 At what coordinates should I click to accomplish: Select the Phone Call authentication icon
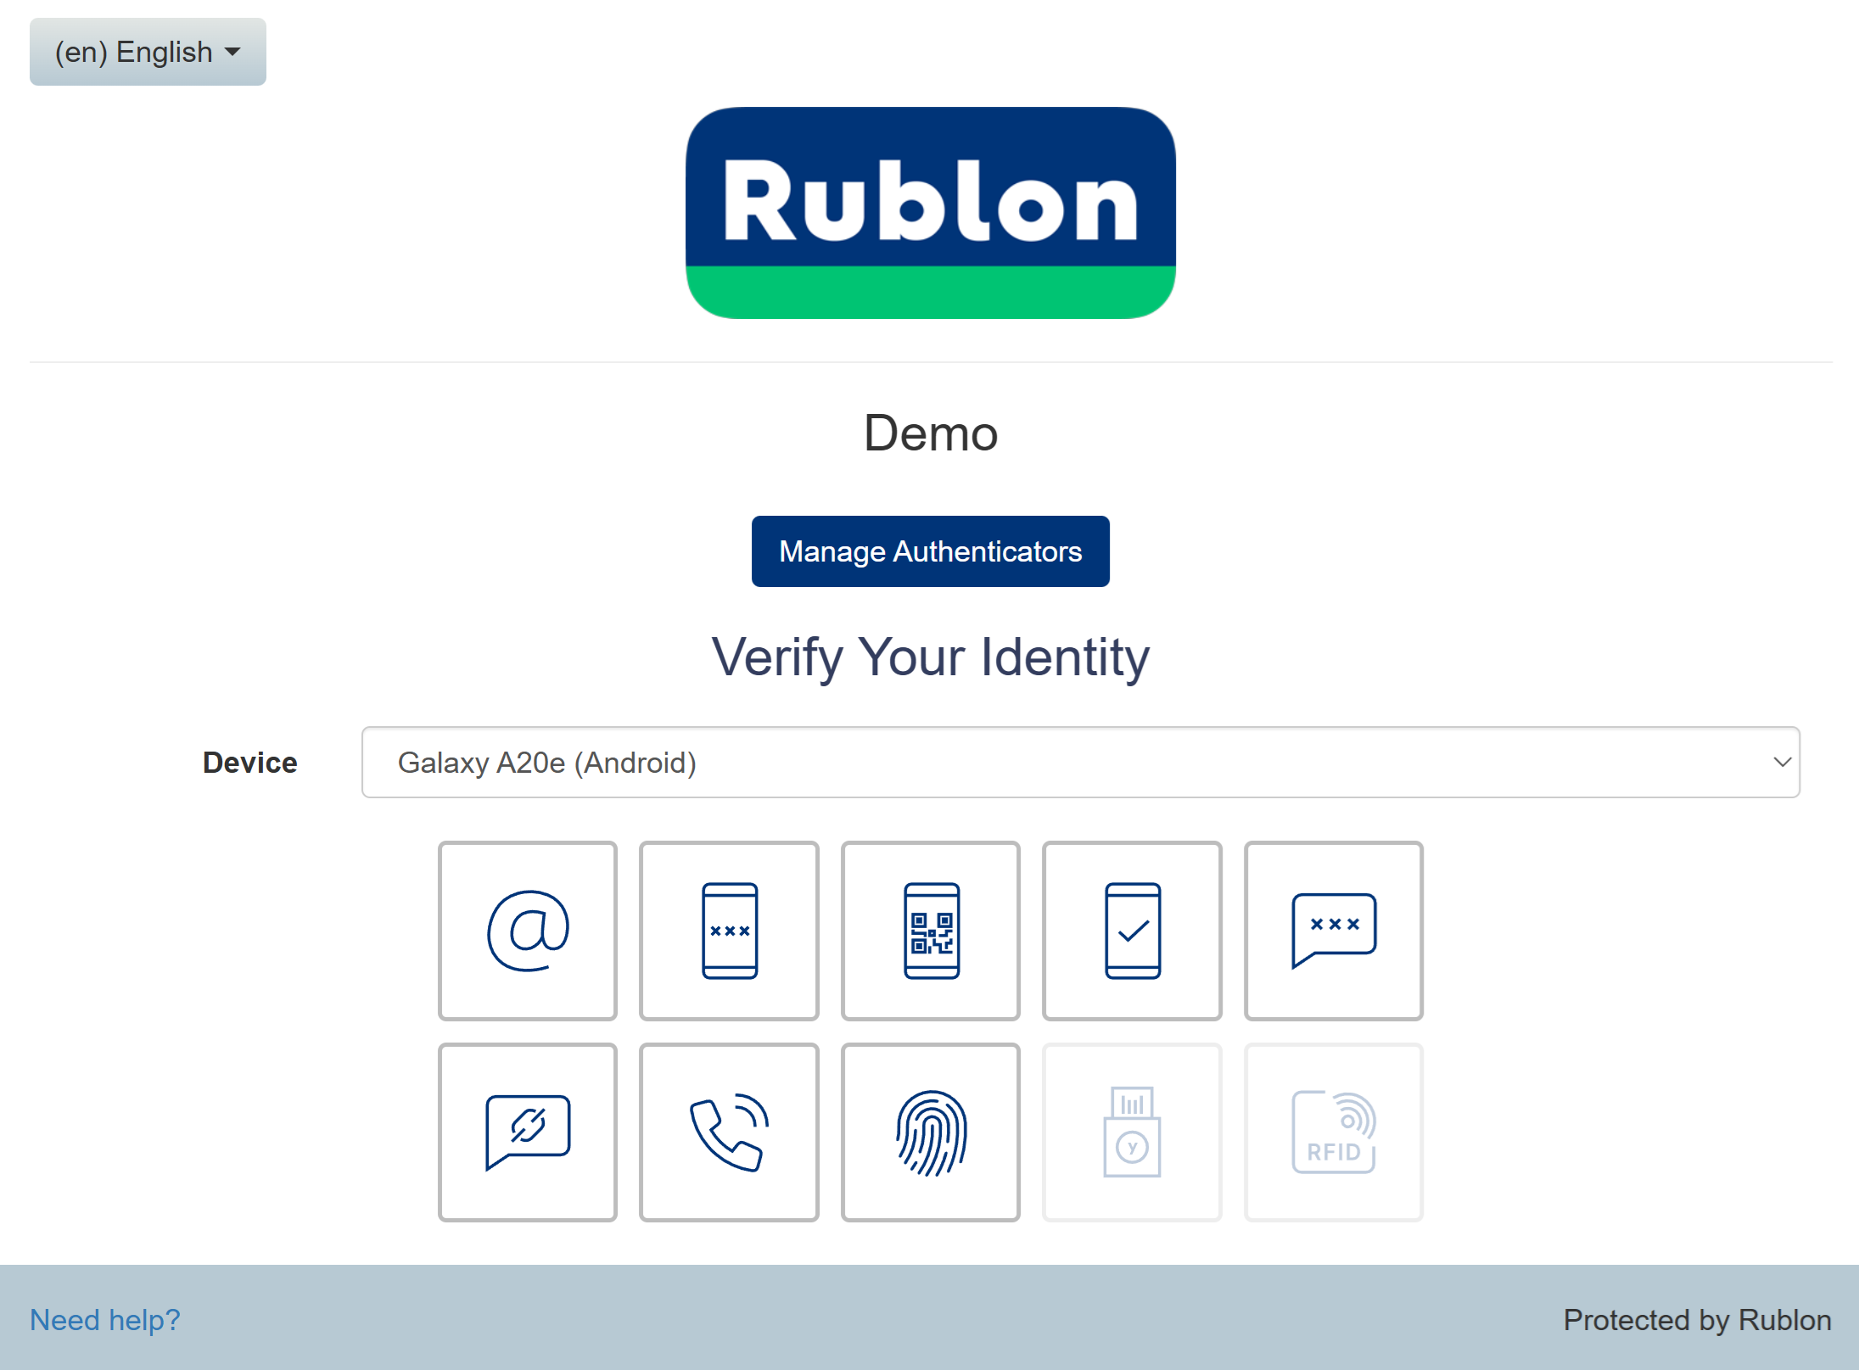point(729,1132)
